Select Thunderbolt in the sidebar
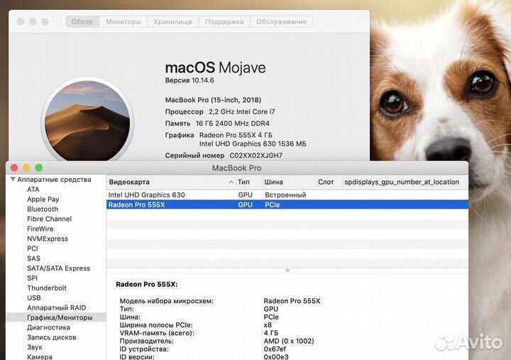This screenshot has height=360, width=511. click(47, 288)
